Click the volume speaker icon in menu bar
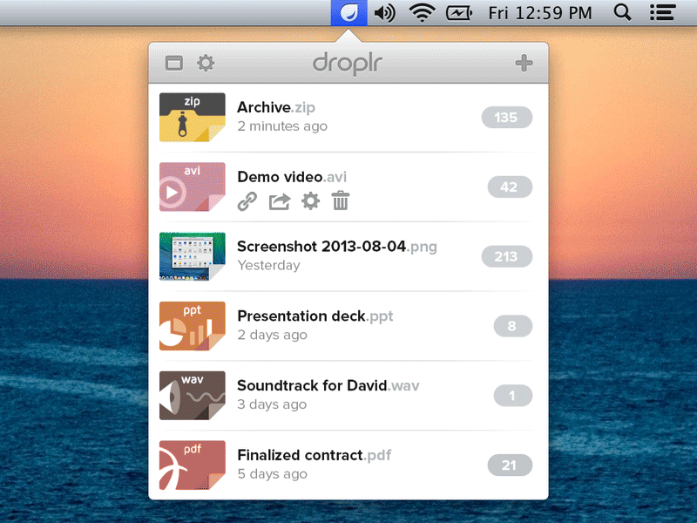 pyautogui.click(x=384, y=13)
